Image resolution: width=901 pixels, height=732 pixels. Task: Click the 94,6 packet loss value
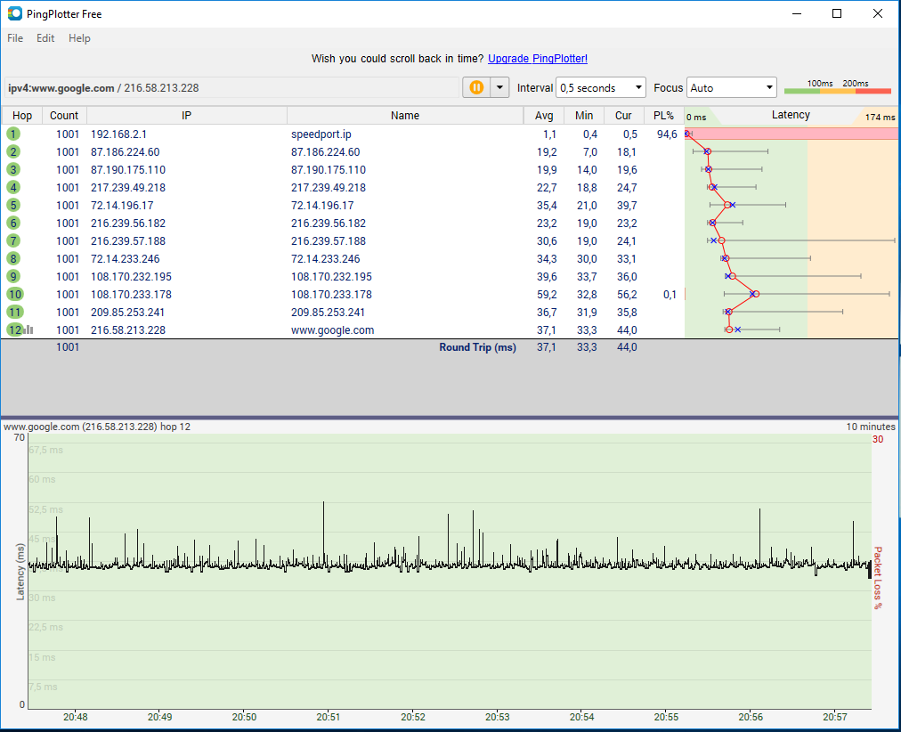(667, 134)
